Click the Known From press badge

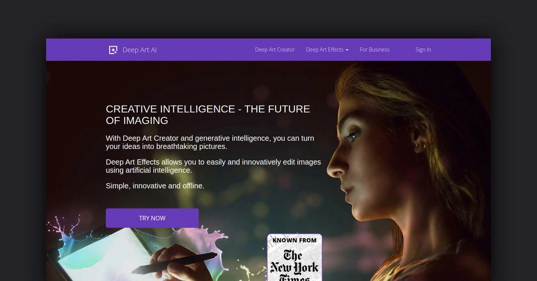pos(294,257)
